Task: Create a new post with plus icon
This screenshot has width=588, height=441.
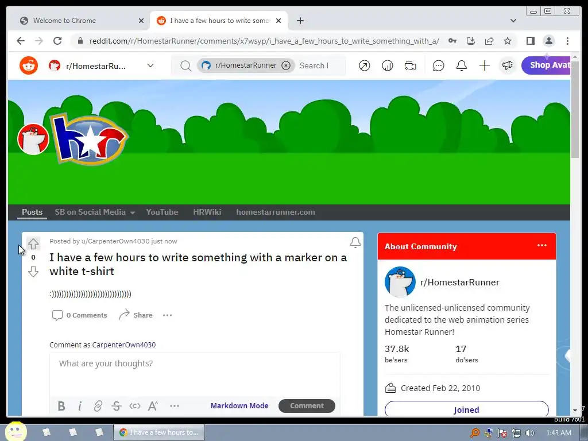Action: pos(484,65)
